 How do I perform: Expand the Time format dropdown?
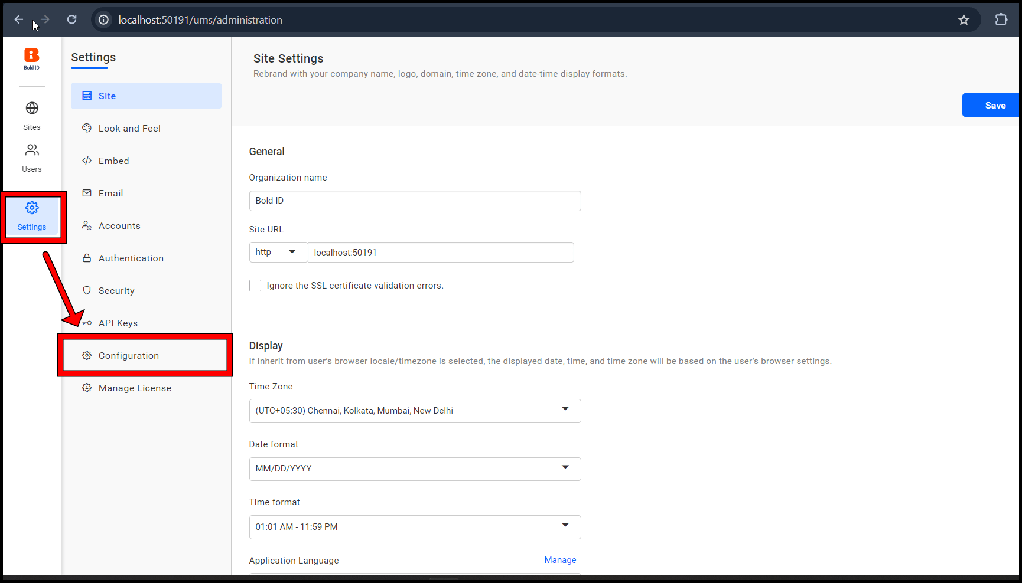tap(415, 527)
